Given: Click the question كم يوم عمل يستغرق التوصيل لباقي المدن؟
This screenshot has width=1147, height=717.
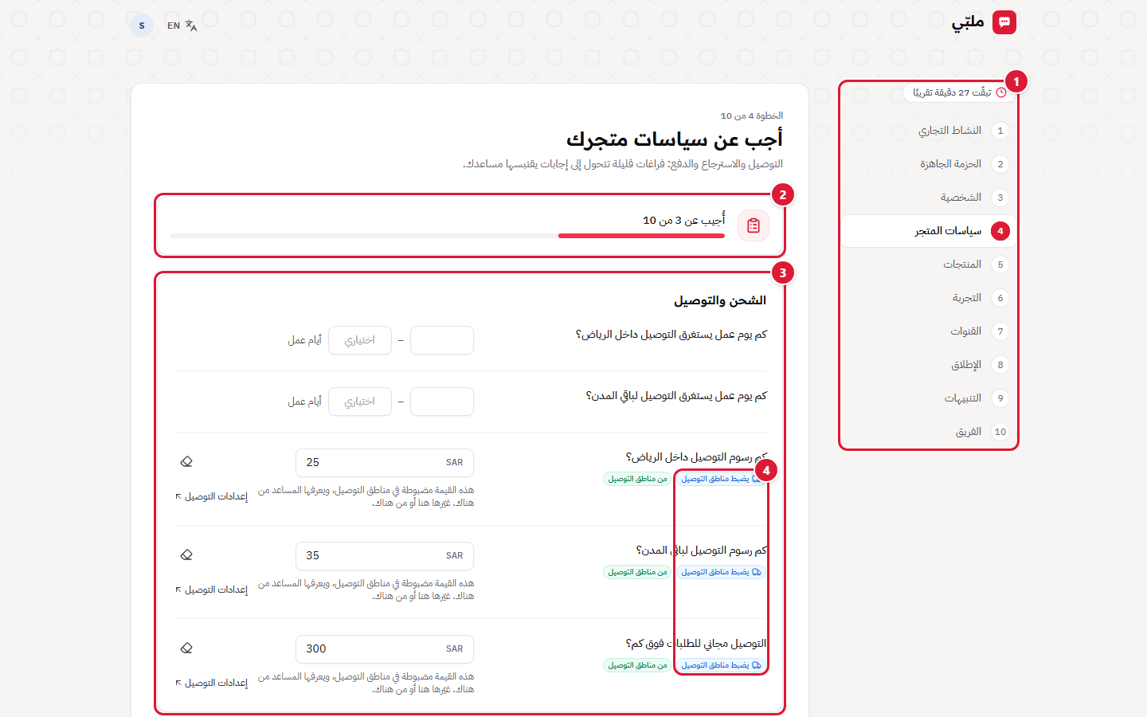Looking at the screenshot, I should coord(676,396).
